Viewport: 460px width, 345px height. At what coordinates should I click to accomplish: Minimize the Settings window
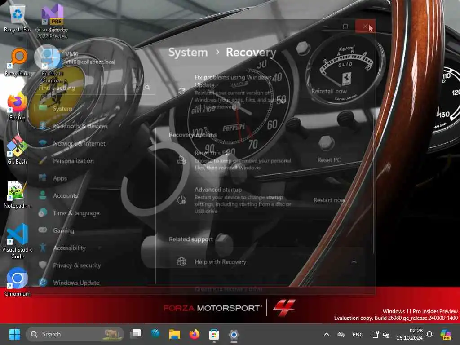[x=326, y=27]
